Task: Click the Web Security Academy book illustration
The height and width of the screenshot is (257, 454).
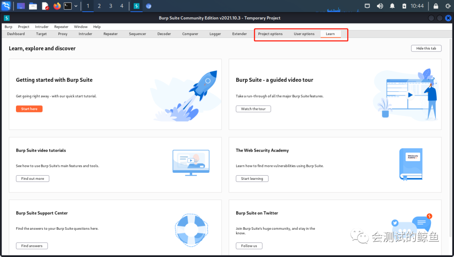Action: (x=411, y=164)
